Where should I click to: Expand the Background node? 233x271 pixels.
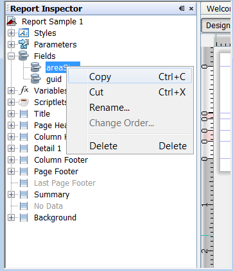(x=12, y=218)
